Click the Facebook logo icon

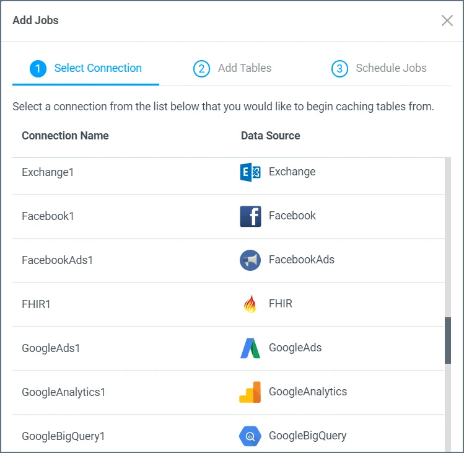point(250,216)
